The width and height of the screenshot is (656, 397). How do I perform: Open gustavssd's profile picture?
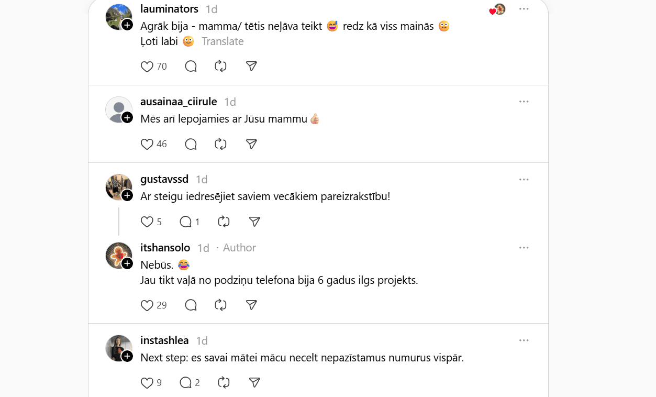[117, 186]
